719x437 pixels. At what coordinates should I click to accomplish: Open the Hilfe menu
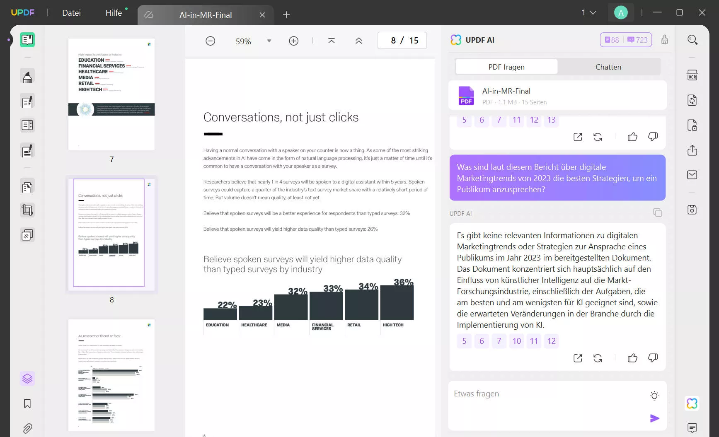(x=114, y=13)
